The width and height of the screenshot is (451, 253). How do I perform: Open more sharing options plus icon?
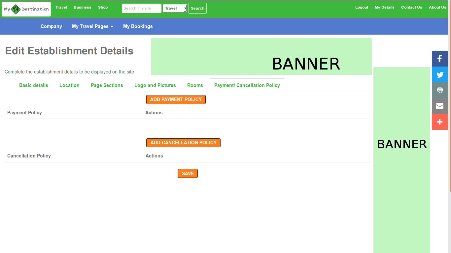(x=439, y=122)
